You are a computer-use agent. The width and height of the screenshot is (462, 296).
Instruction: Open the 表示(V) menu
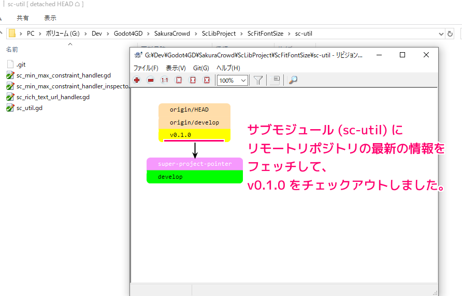coord(176,68)
